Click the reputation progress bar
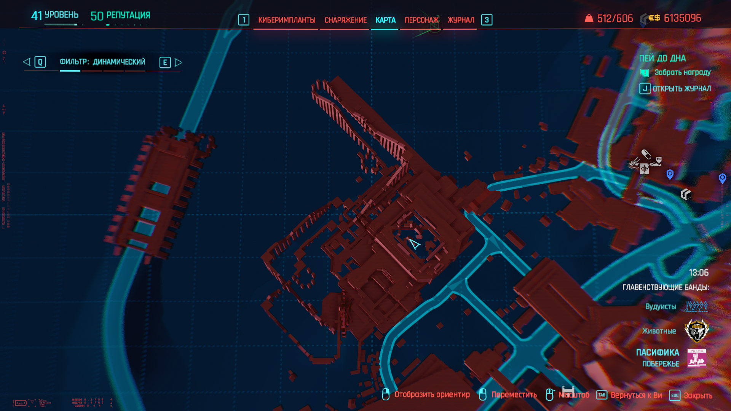The image size is (731, 411). (127, 25)
